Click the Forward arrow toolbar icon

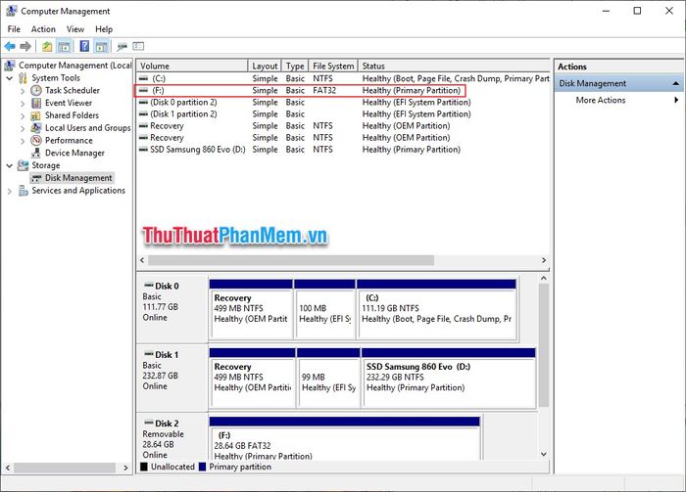pos(25,46)
